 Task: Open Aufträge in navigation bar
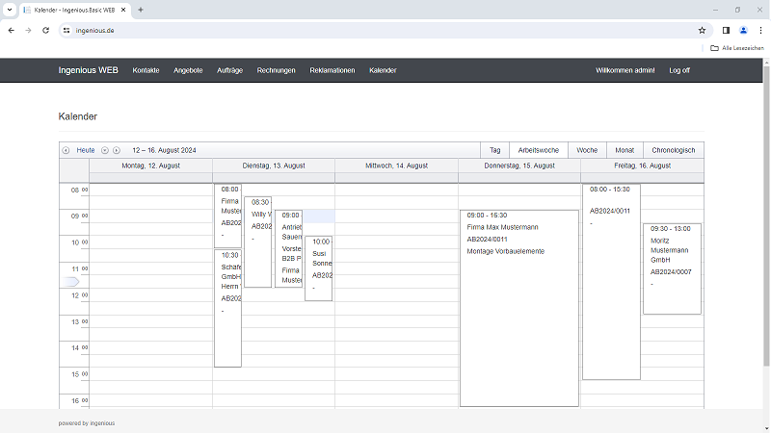click(229, 70)
